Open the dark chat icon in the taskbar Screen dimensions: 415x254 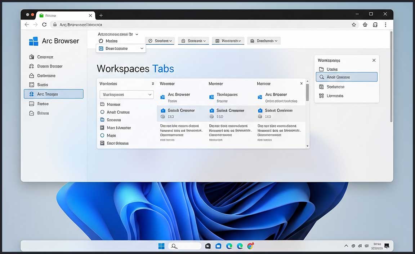tap(208, 246)
